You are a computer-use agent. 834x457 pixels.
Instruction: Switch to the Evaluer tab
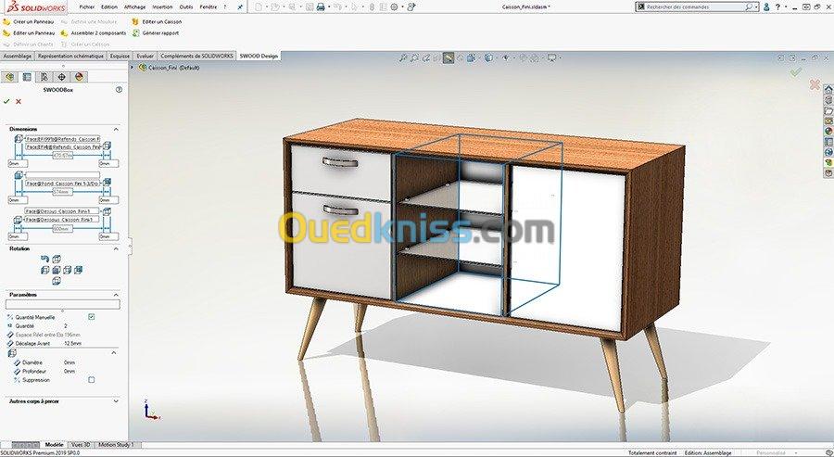point(145,56)
